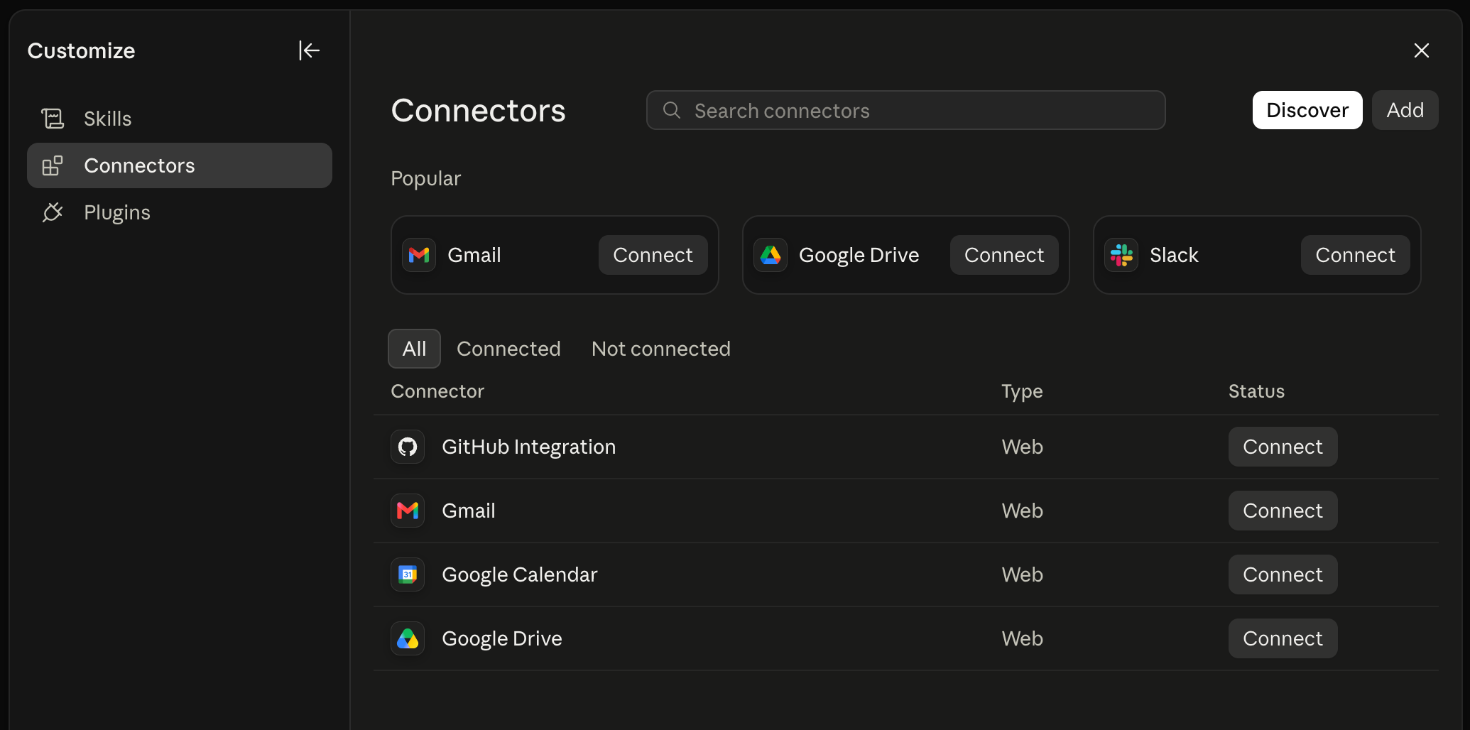
Task: Connect Gmail in the table row
Action: click(x=1283, y=511)
